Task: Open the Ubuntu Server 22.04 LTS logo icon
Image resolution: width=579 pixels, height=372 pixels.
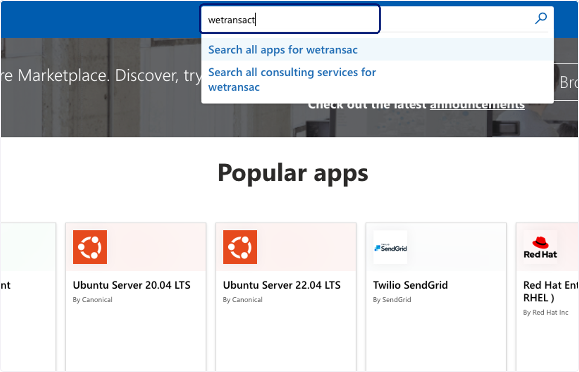Action: [240, 247]
